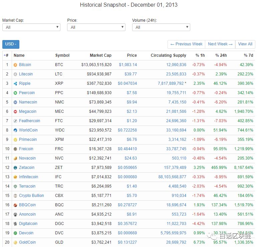Click Novacoin price $24.63

(131, 158)
